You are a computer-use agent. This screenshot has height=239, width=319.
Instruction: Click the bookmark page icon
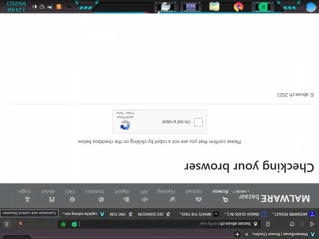click(x=268, y=224)
